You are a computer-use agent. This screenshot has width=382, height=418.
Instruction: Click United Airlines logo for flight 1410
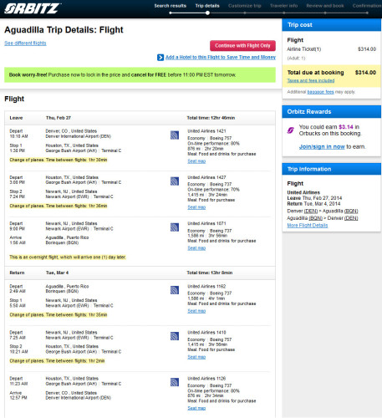[x=175, y=336]
